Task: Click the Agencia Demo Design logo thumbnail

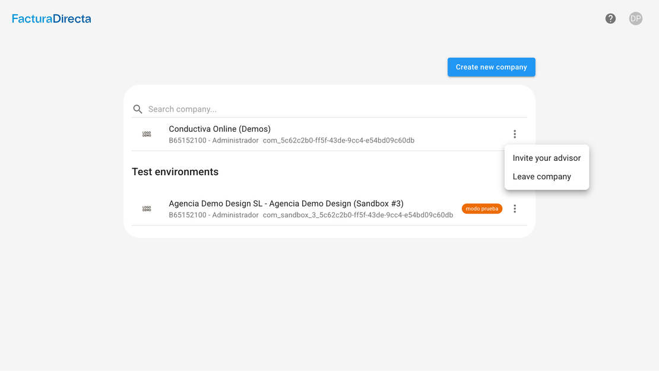Action: tap(147, 209)
